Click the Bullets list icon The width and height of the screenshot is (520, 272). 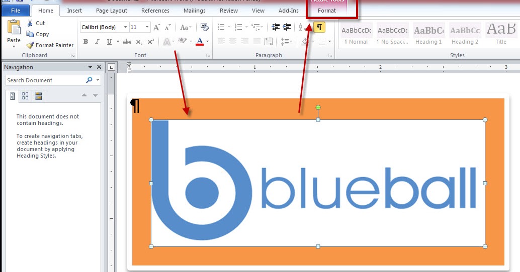point(221,27)
